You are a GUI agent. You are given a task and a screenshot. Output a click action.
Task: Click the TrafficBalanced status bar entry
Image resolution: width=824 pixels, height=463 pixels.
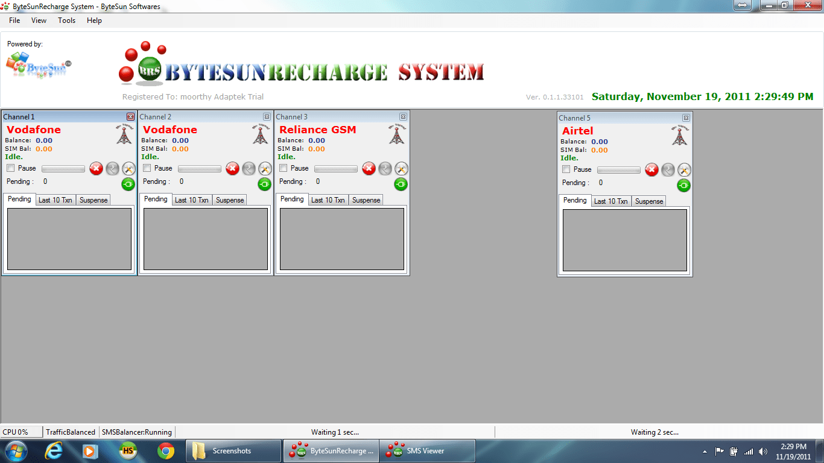(71, 432)
